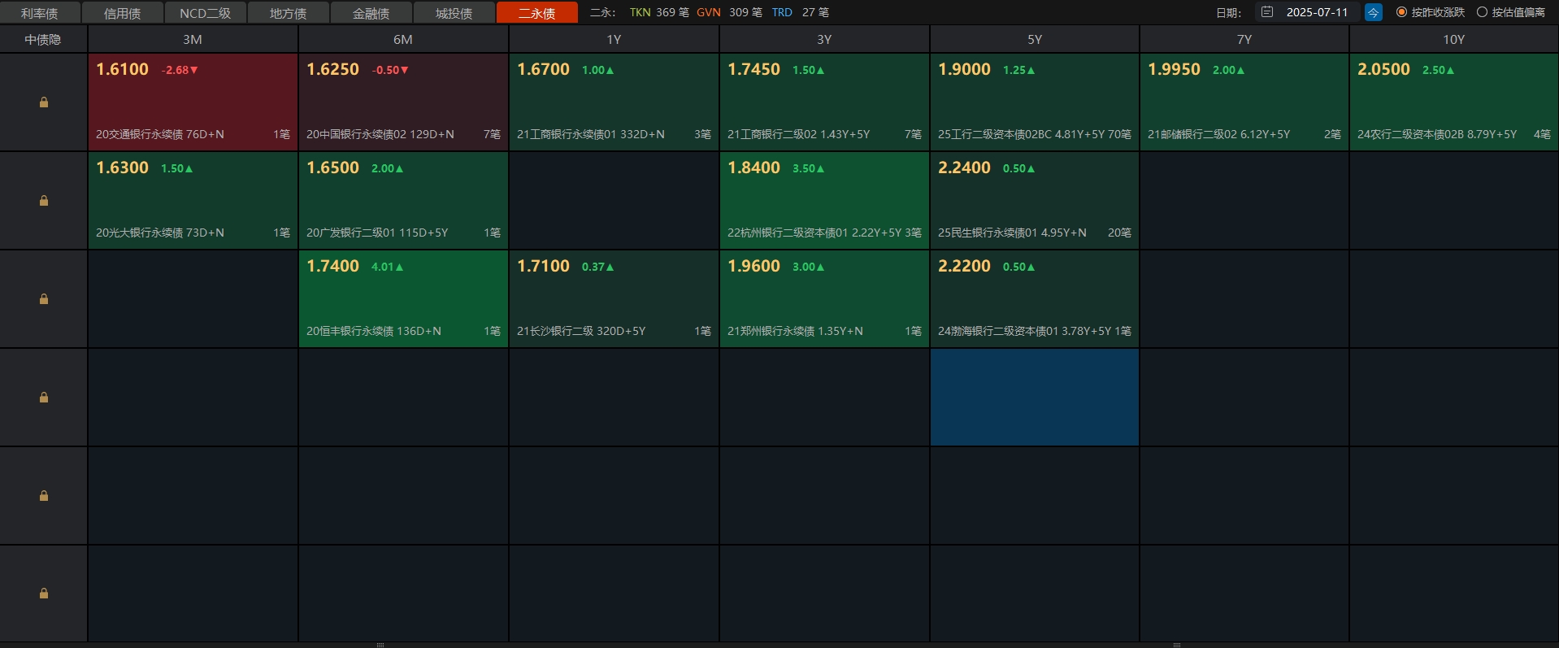Toggle lock on the 20交通银行永续债 row
The height and width of the screenshot is (648, 1559).
[44, 102]
